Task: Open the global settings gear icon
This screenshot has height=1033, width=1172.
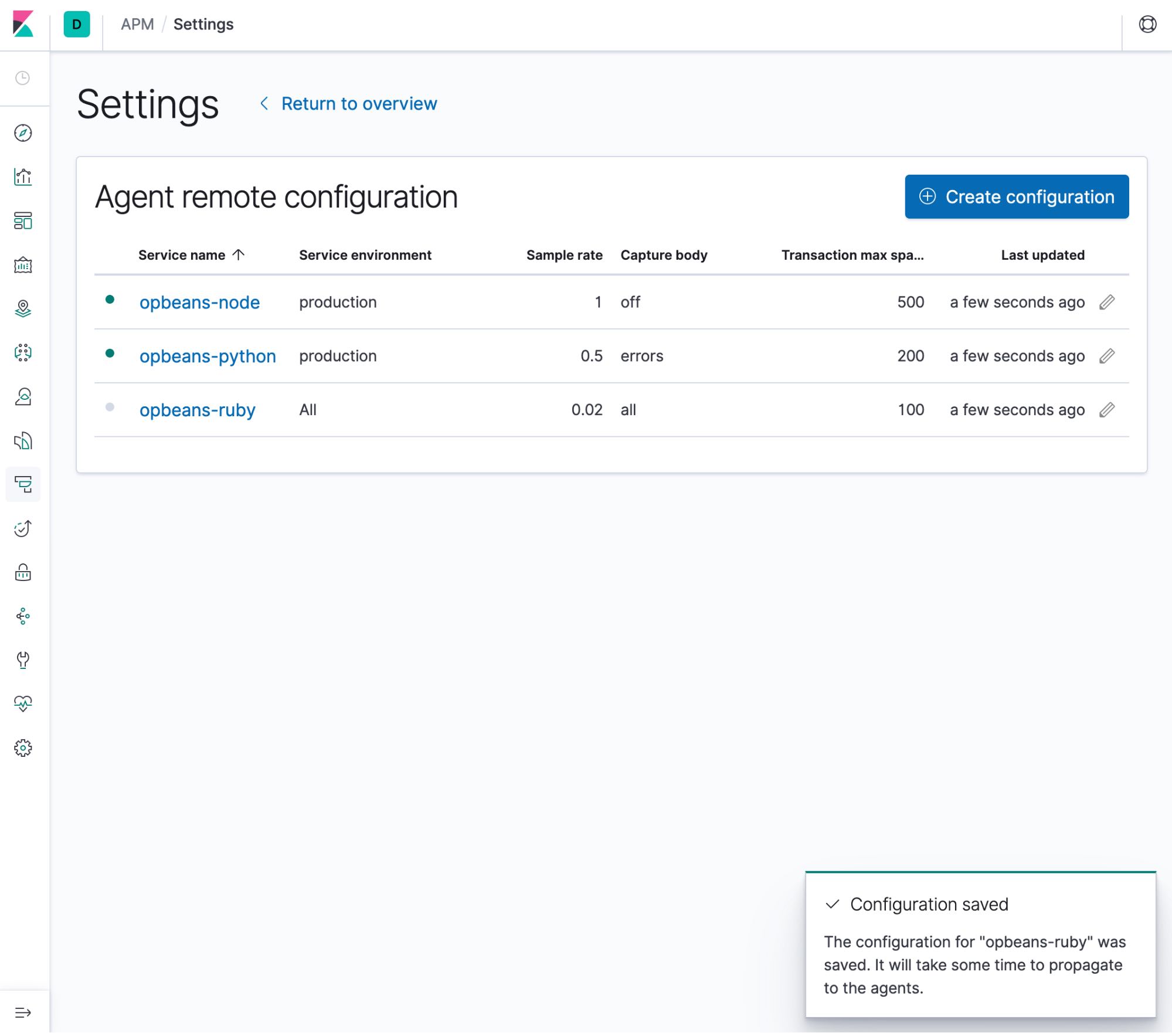Action: point(23,747)
